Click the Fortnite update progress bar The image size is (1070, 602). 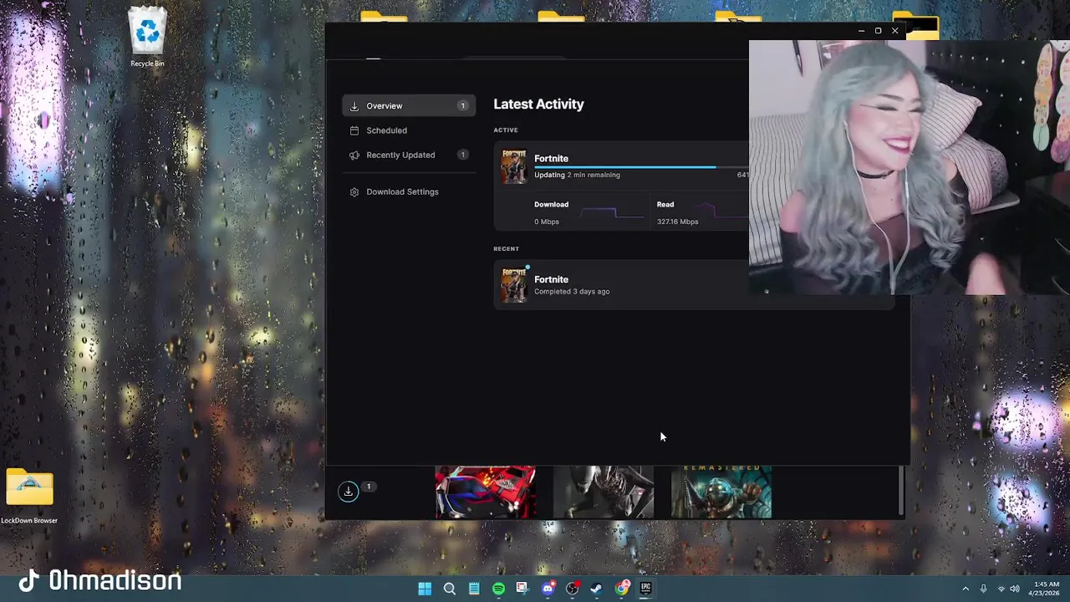(641, 167)
